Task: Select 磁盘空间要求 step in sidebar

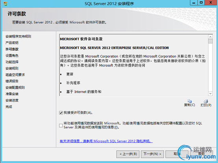Action: point(15,75)
